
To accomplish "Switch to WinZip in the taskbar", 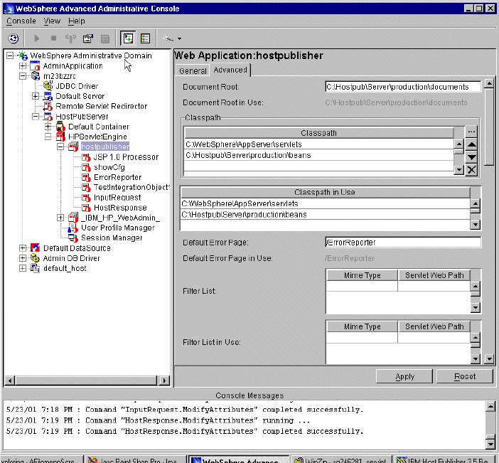I will click(341, 460).
